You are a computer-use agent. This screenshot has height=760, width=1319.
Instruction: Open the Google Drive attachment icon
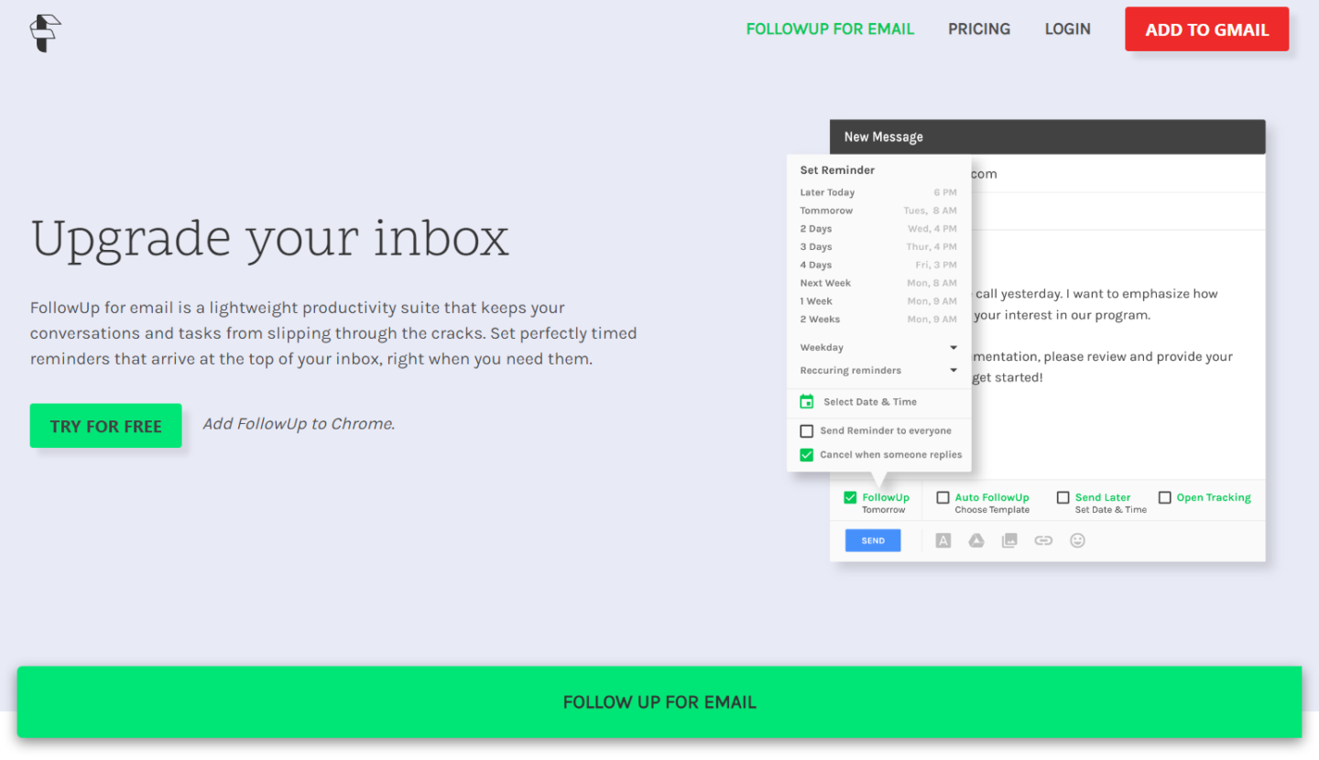(x=976, y=540)
